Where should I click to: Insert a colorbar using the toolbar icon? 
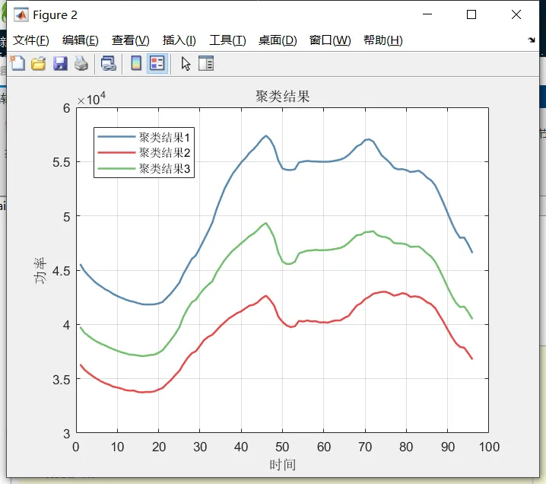[x=136, y=64]
